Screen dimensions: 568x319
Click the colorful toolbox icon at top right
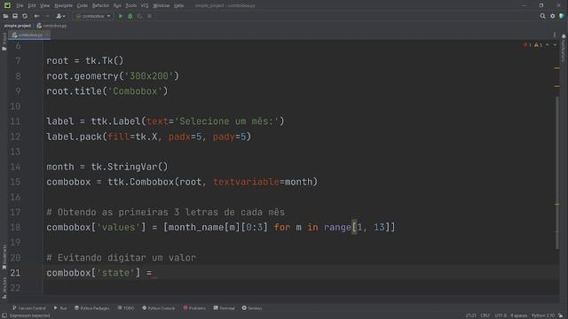click(562, 16)
